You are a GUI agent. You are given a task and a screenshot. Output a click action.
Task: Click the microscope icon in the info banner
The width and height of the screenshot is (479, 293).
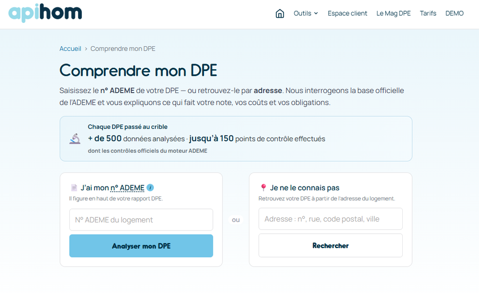(x=75, y=139)
